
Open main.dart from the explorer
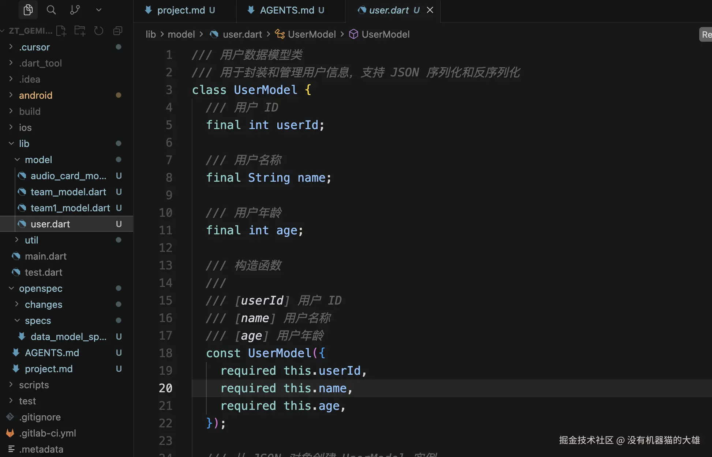45,256
